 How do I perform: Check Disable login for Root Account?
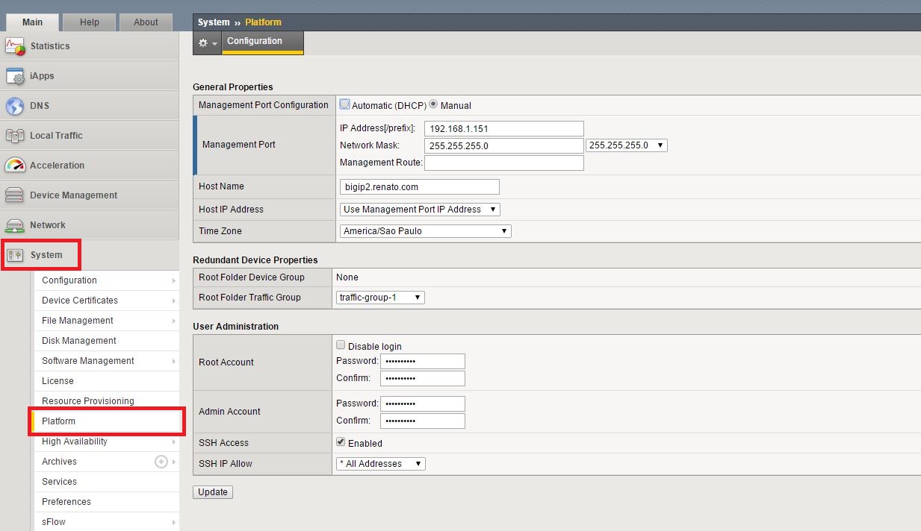(x=341, y=345)
